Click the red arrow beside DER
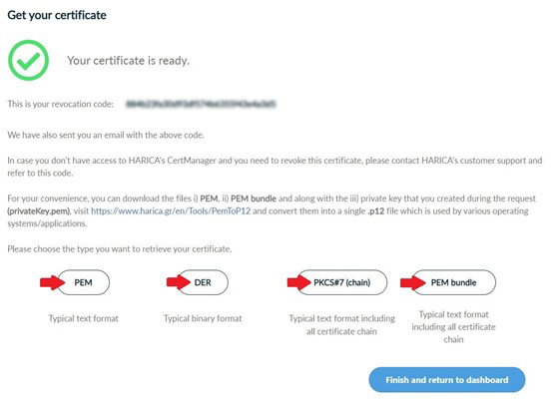This screenshot has width=553, height=402. pos(178,282)
